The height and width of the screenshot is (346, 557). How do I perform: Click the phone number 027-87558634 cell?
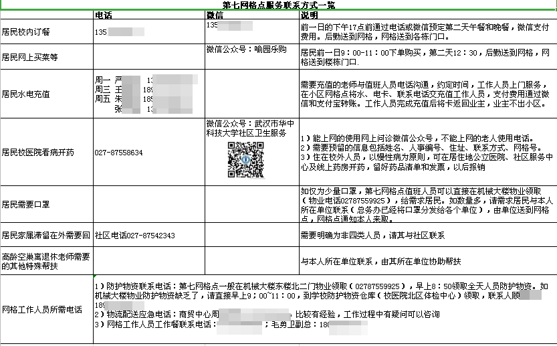pos(119,153)
